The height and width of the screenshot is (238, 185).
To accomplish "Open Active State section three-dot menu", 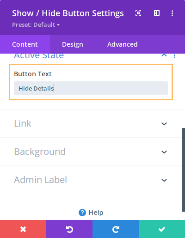I will click(x=174, y=56).
